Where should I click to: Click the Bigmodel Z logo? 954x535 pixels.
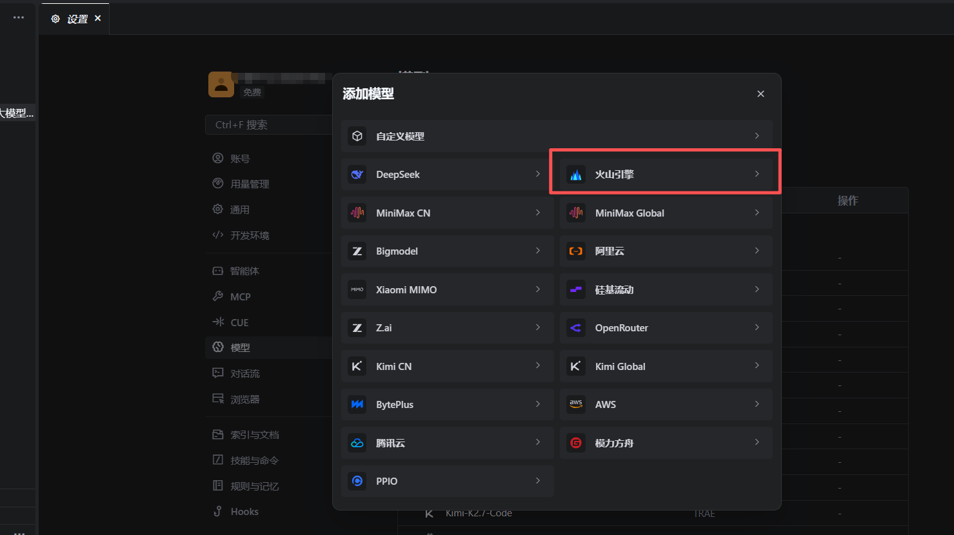tap(357, 251)
